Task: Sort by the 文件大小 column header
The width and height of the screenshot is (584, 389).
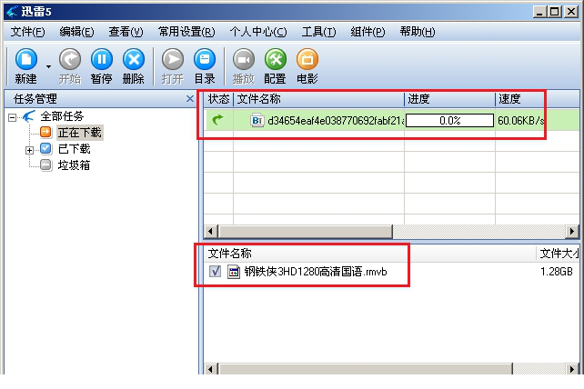Action: (x=559, y=254)
